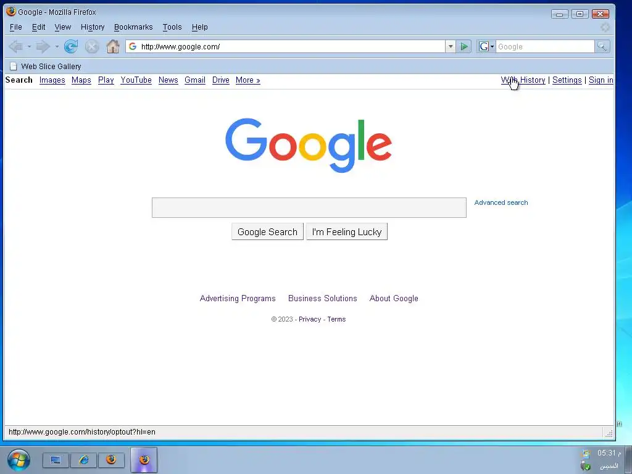Open the Advanced search link
632x474 pixels.
pyautogui.click(x=501, y=202)
